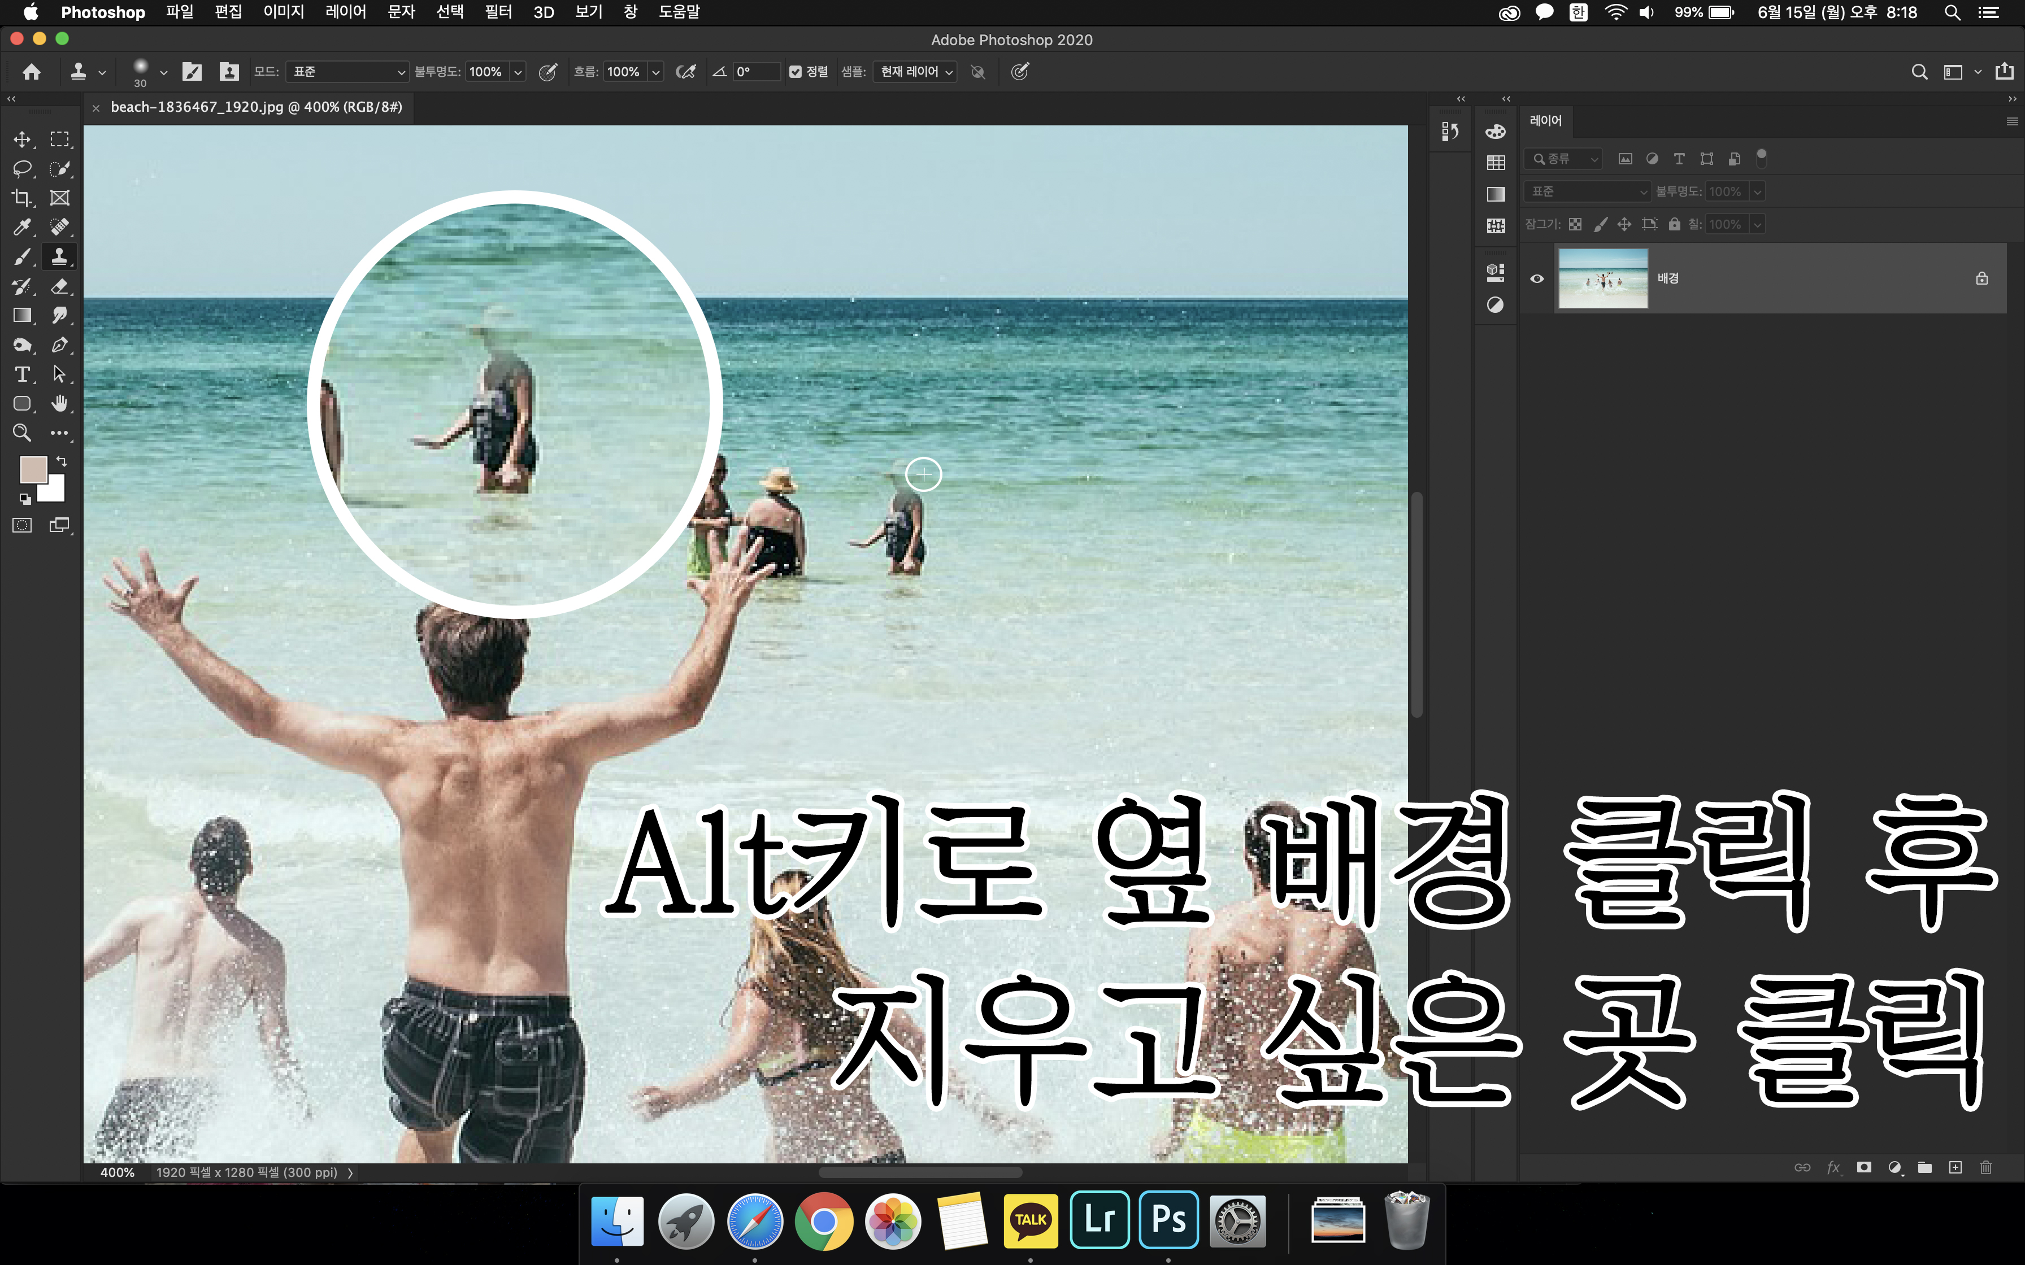
Task: Toggle the 정렬 aligned checkbox
Action: [x=796, y=72]
